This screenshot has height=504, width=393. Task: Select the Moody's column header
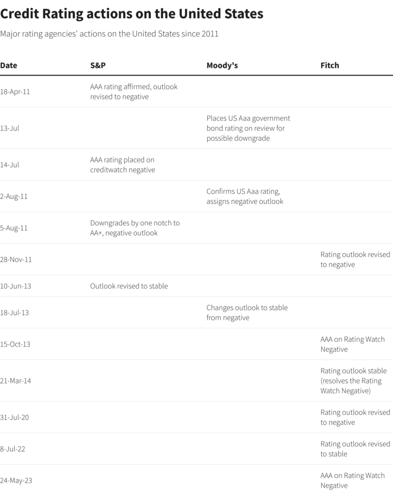(x=222, y=65)
